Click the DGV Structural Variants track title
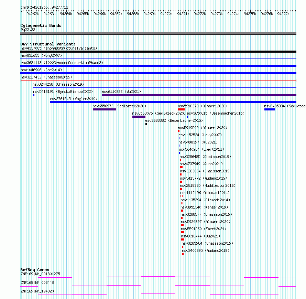 [x=48, y=44]
